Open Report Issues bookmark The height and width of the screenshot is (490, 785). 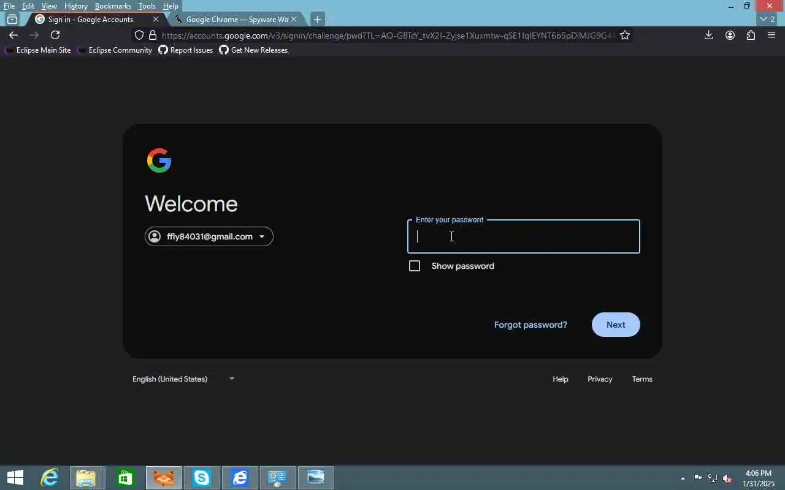click(186, 50)
